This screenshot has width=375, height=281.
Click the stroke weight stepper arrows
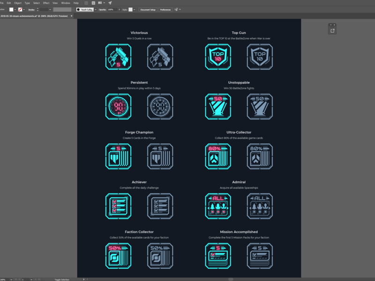(x=37, y=9)
